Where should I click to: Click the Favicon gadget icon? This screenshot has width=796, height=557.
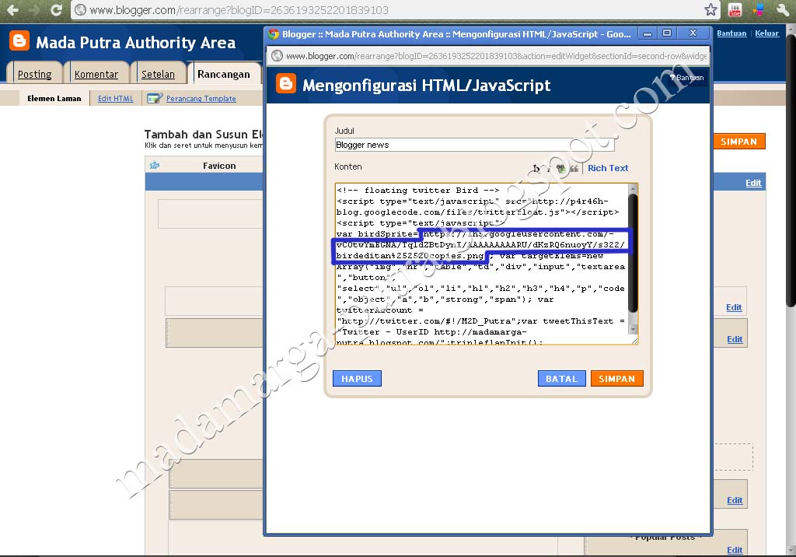155,165
